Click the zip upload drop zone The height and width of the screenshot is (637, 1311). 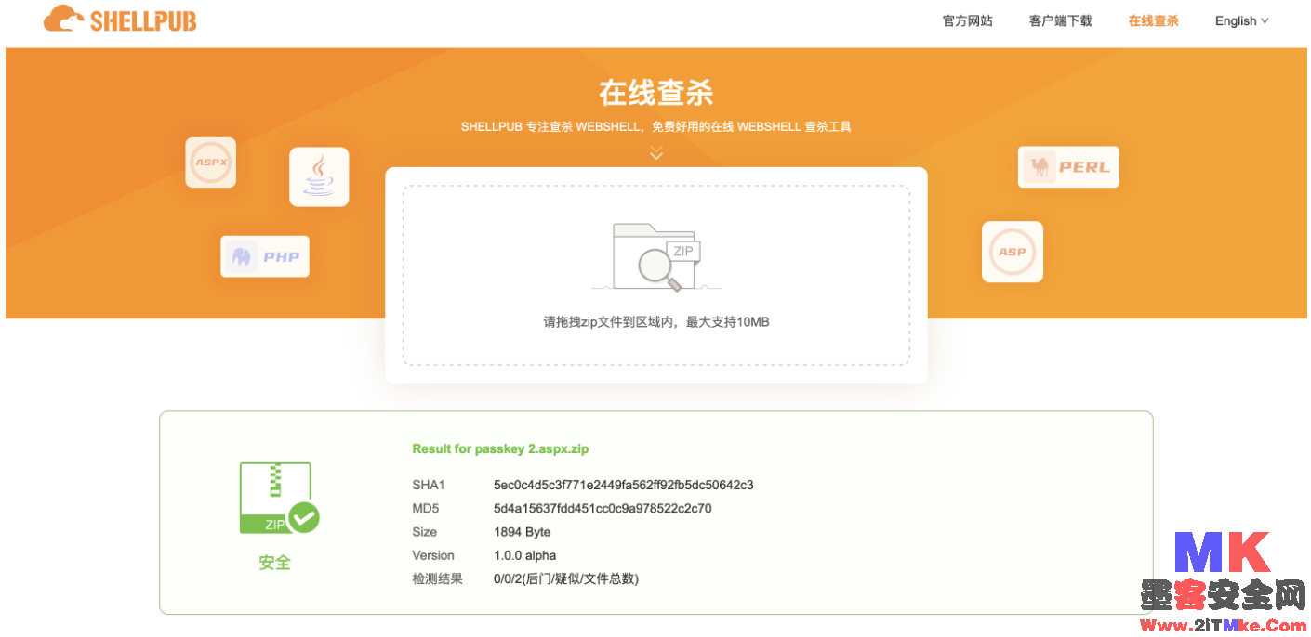656,275
